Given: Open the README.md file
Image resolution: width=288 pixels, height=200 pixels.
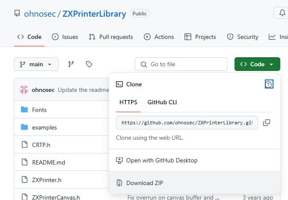Looking at the screenshot, I should click(x=48, y=162).
